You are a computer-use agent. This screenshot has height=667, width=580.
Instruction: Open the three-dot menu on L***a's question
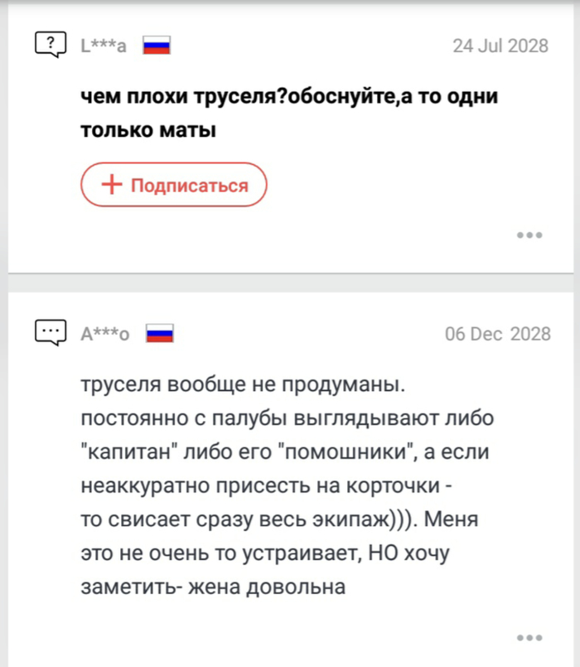point(529,235)
